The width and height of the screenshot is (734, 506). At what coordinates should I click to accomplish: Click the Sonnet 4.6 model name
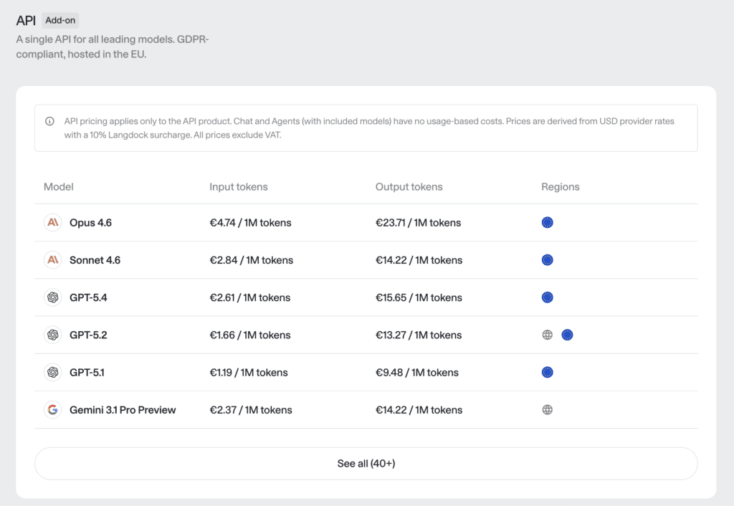point(95,260)
